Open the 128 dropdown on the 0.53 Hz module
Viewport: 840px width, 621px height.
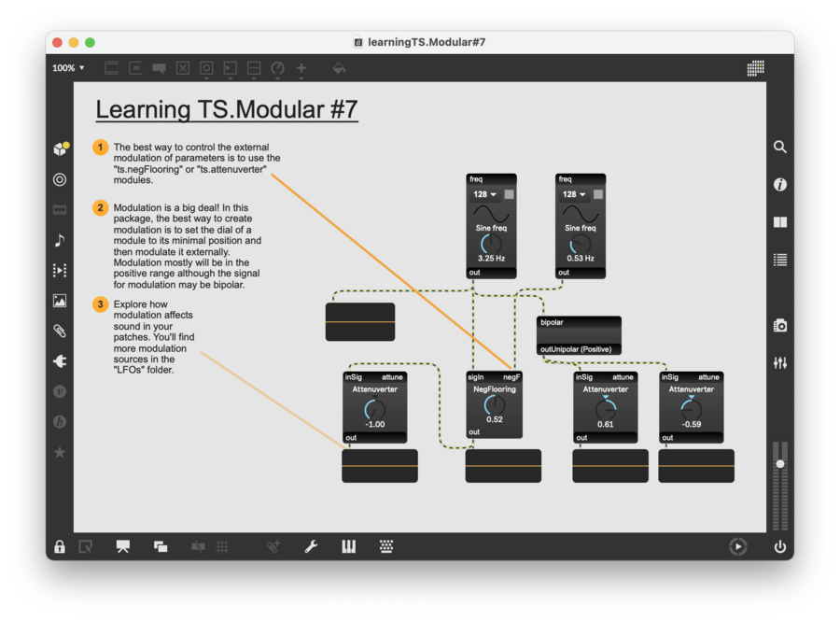click(x=575, y=194)
